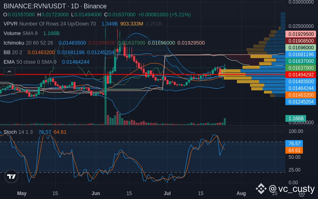Click the close value in the OHLC row
318x199 pixels.
tap(122, 15)
